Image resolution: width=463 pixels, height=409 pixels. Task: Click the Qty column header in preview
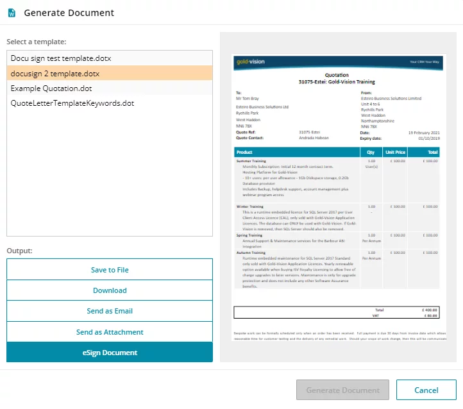(x=371, y=153)
